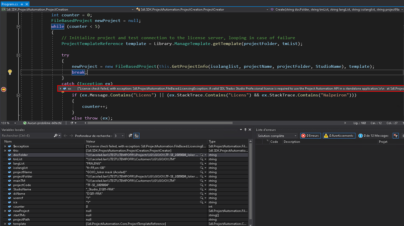Expand the $exception variable node
The image size is (404, 226).
coord(5,146)
